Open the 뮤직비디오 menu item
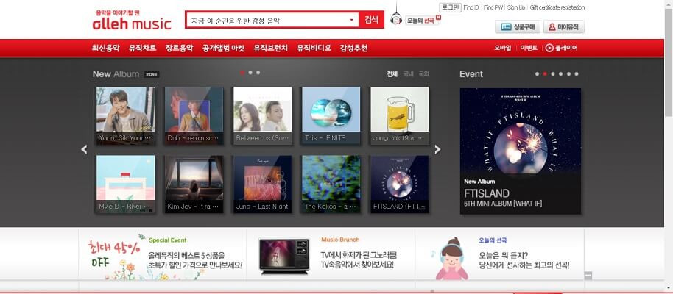 pos(314,48)
